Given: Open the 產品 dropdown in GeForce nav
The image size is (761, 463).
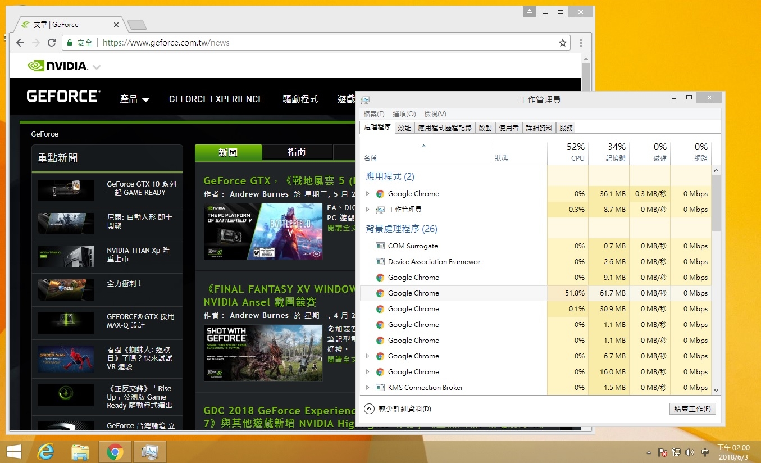Looking at the screenshot, I should 135,99.
